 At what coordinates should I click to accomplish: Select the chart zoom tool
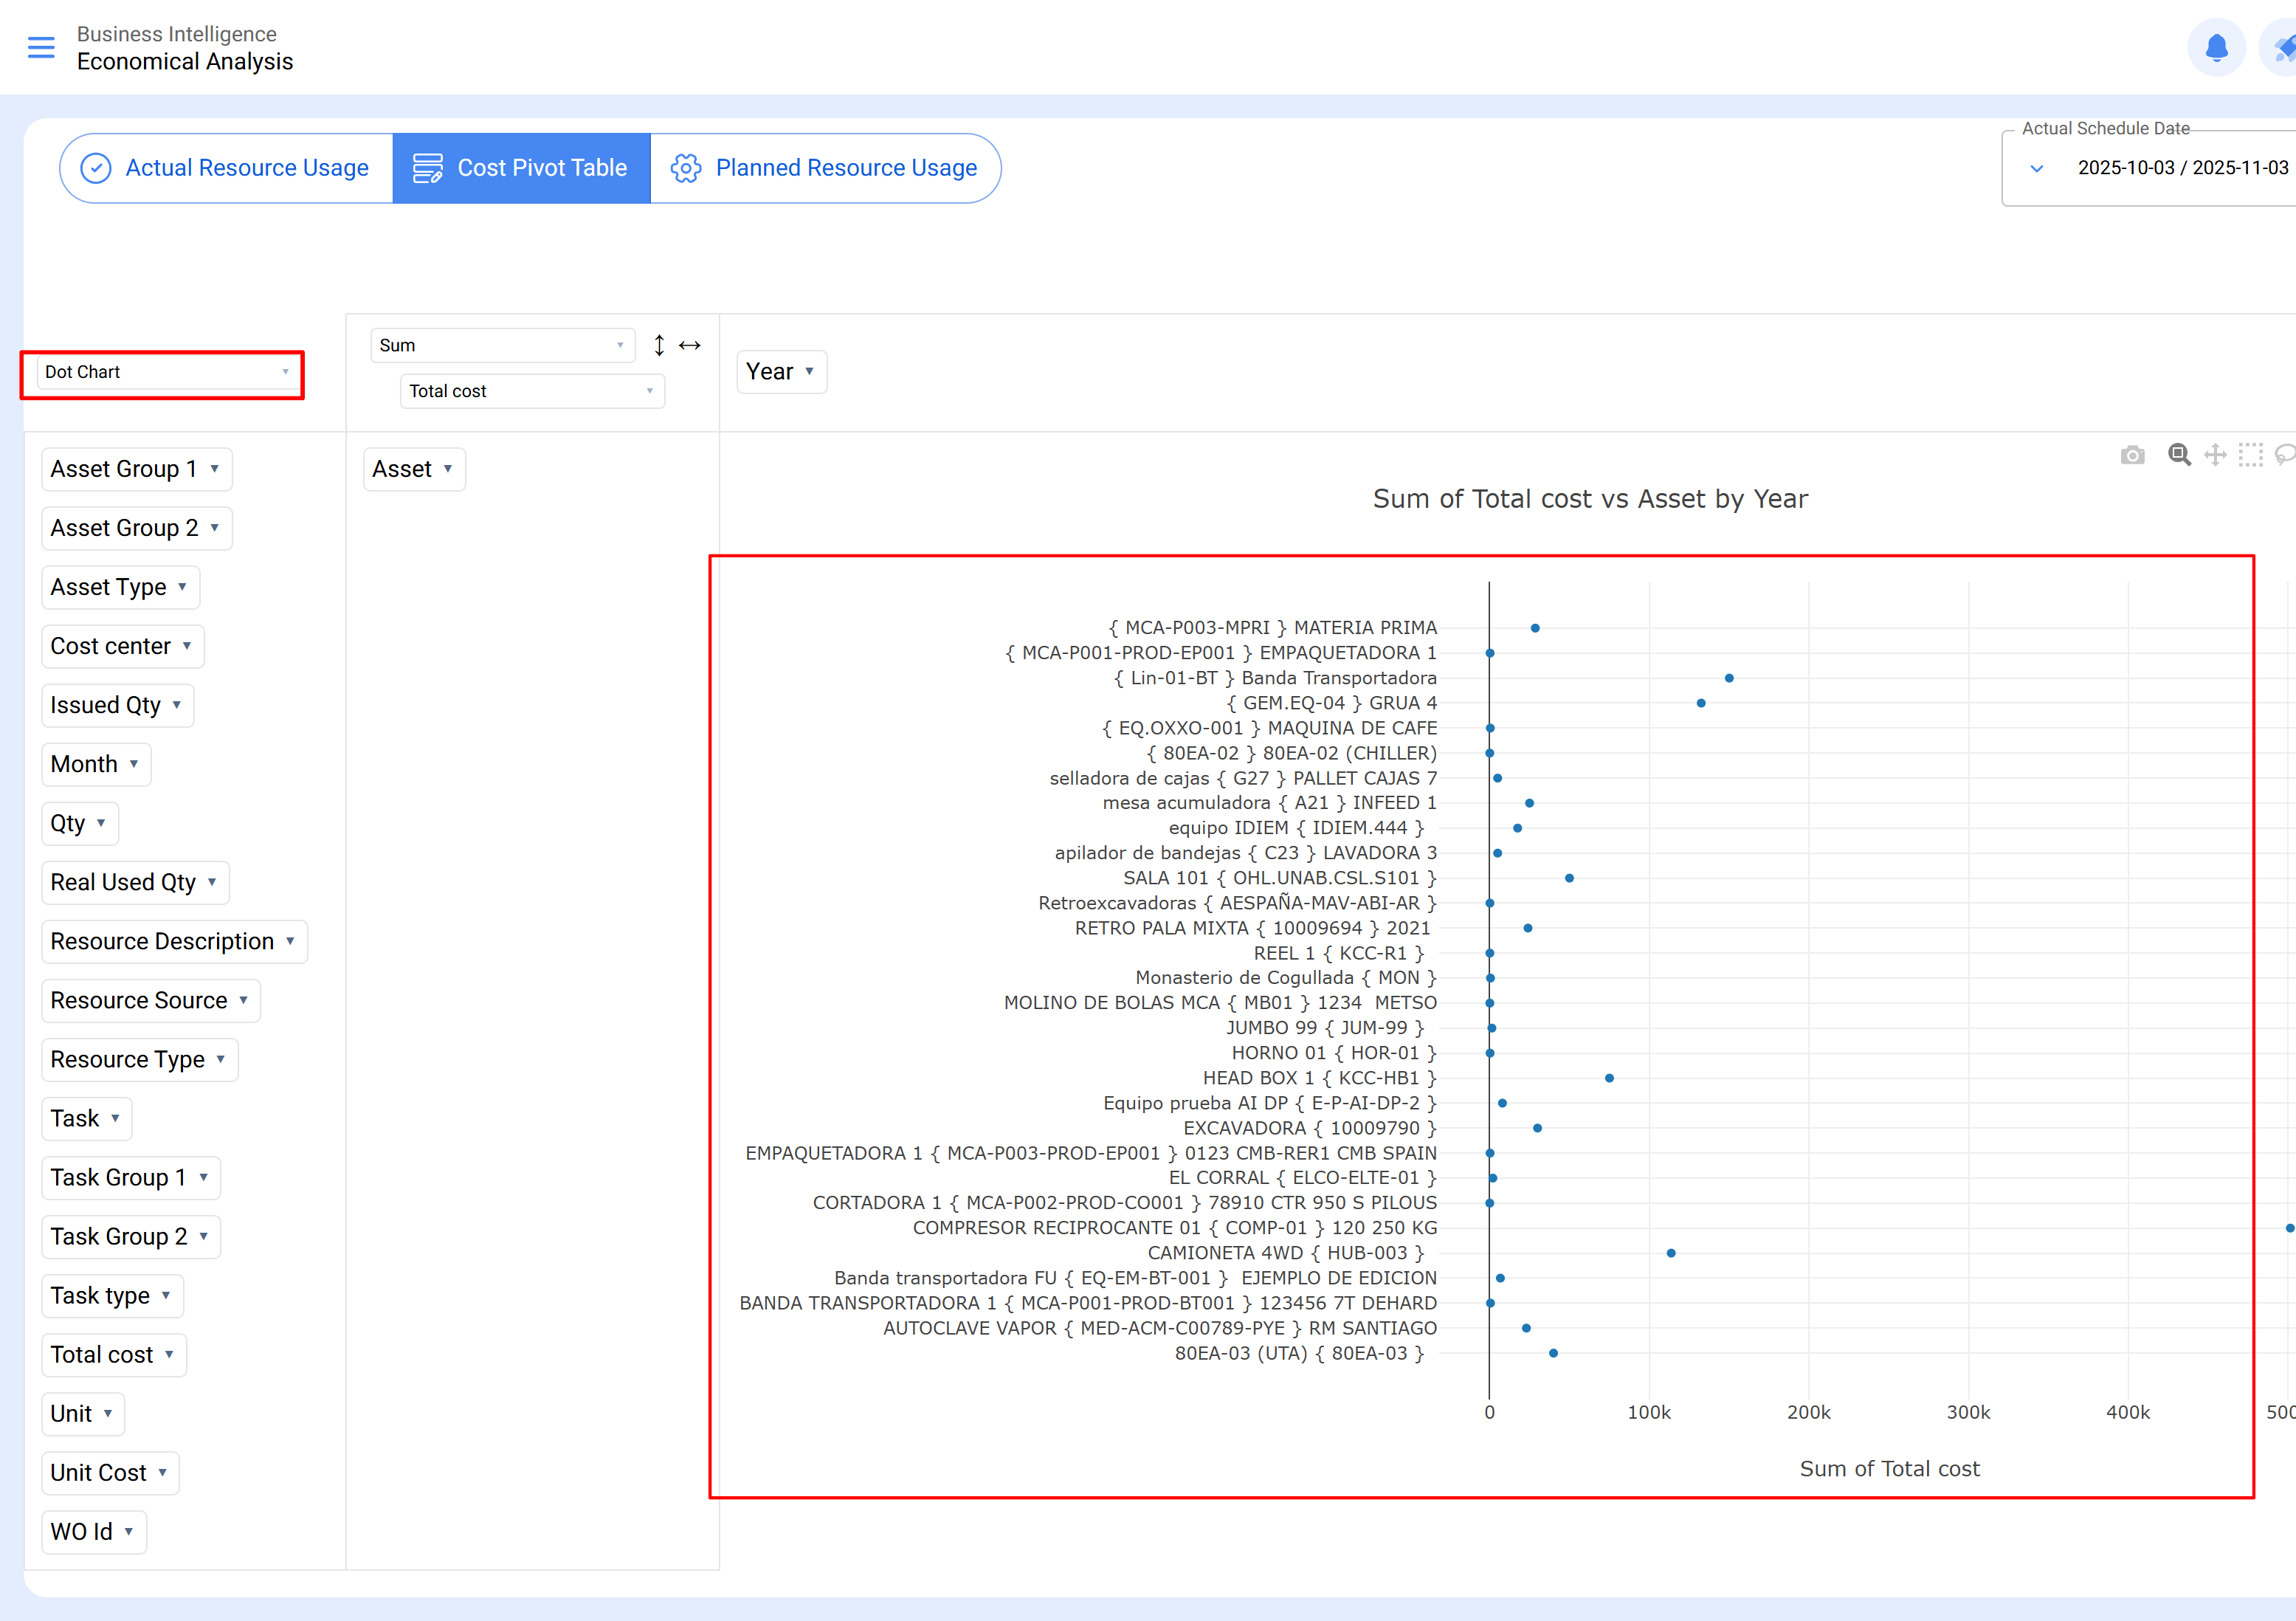(2179, 455)
